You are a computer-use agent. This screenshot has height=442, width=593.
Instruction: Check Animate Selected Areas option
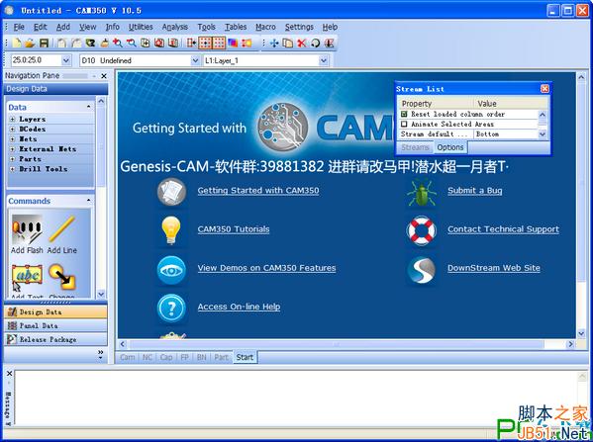click(x=404, y=124)
